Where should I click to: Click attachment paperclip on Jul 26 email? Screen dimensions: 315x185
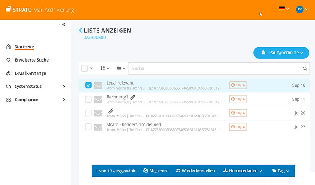(x=111, y=111)
